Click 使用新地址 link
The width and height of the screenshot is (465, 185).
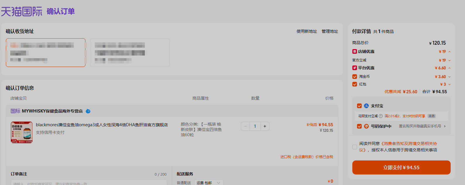pyautogui.click(x=307, y=31)
